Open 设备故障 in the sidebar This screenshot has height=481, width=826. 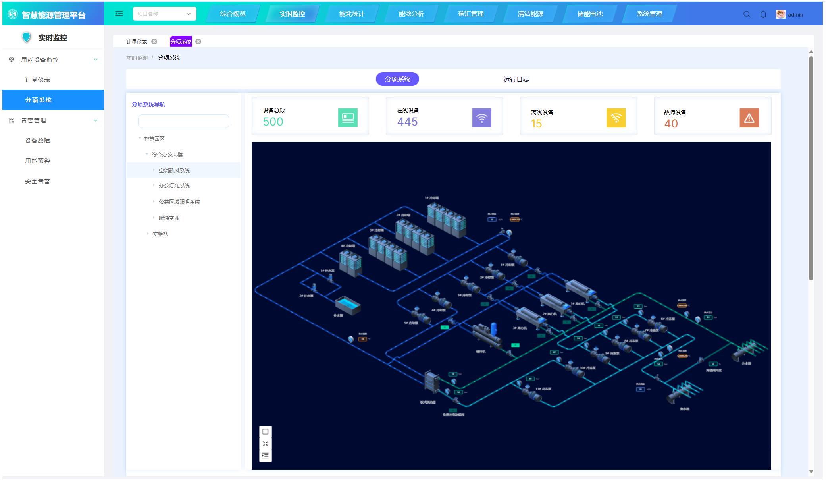pos(37,141)
